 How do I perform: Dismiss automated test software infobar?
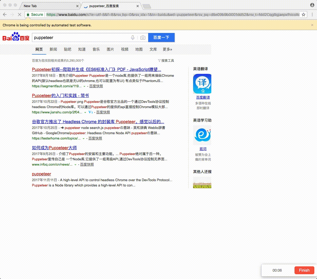pyautogui.click(x=312, y=25)
